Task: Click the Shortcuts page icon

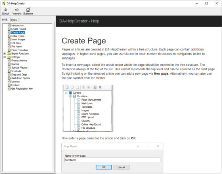Action: coord(9,71)
